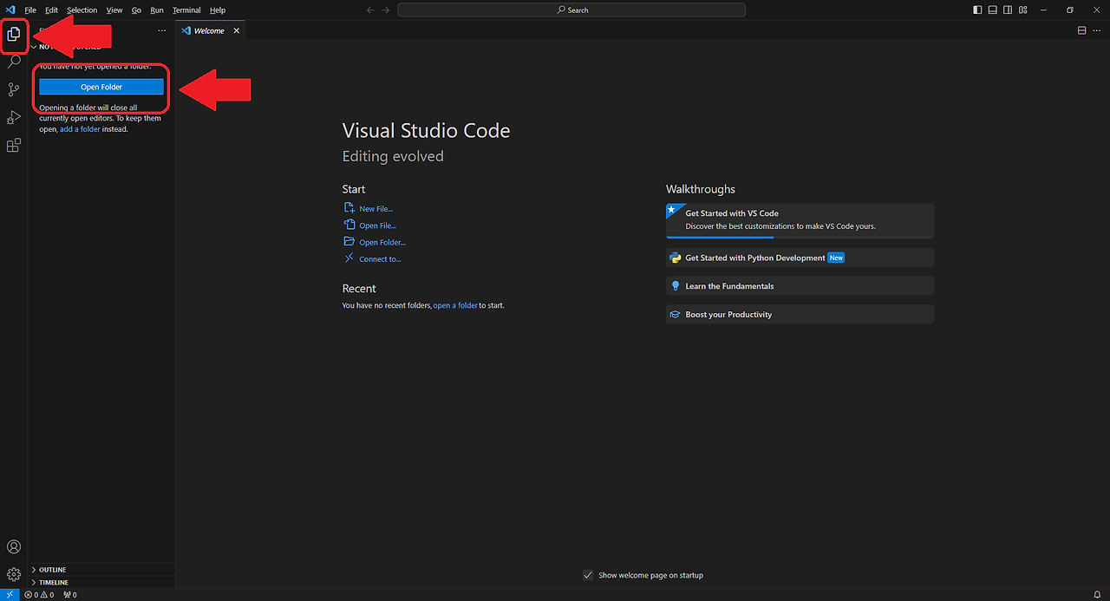
Task: Go back with the left arrow
Action: pyautogui.click(x=370, y=10)
